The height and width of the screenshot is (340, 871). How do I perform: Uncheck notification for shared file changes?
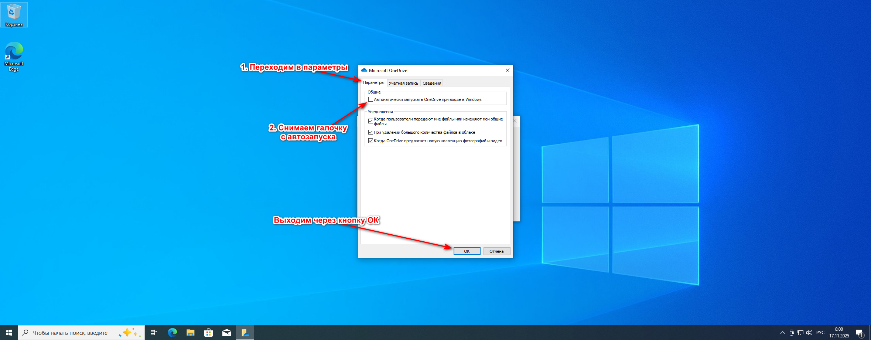370,121
